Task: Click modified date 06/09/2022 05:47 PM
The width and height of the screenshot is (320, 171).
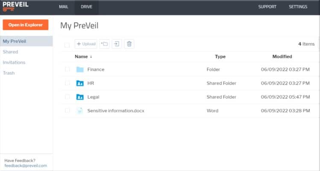Action: 285,97
